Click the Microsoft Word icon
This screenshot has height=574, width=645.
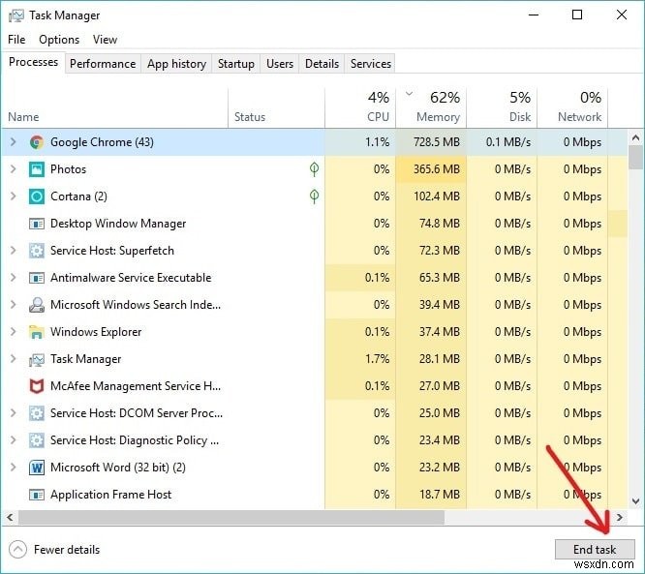(x=37, y=468)
